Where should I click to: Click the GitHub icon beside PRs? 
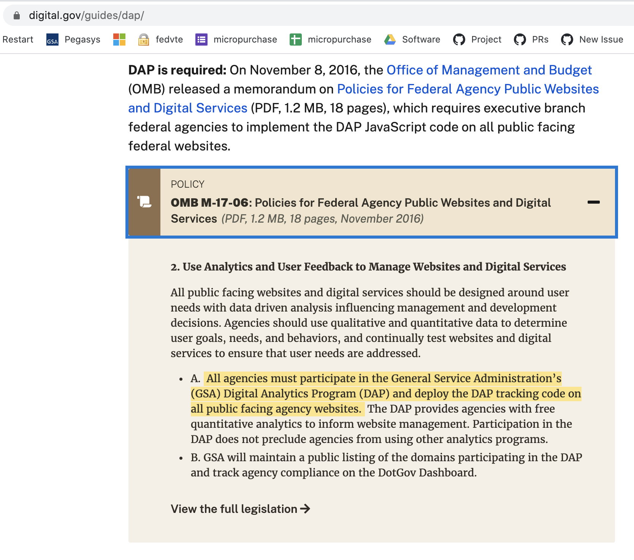(x=520, y=40)
